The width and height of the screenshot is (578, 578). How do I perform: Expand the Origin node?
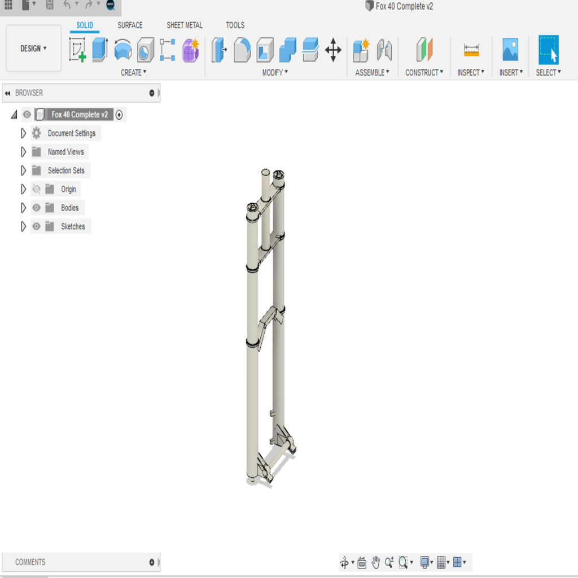pos(23,189)
